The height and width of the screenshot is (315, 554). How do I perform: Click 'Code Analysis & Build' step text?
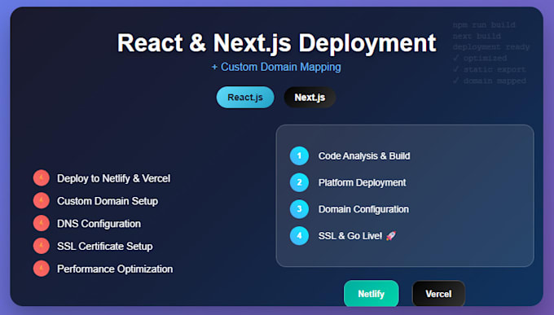click(364, 155)
